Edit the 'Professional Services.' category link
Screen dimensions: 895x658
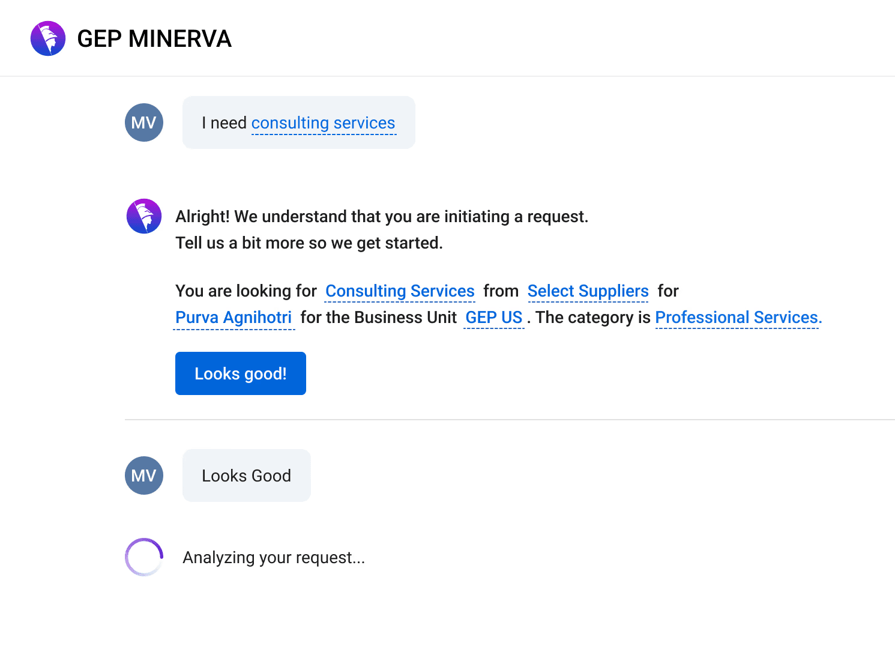[738, 318]
